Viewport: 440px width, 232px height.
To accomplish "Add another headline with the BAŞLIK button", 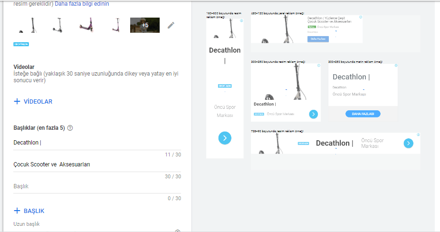I will tap(29, 211).
